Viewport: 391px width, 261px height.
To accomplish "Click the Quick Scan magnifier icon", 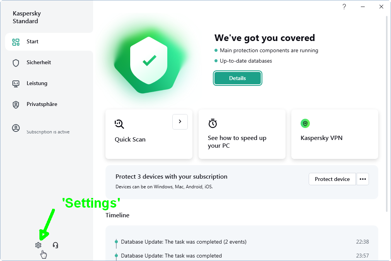I will tap(119, 124).
